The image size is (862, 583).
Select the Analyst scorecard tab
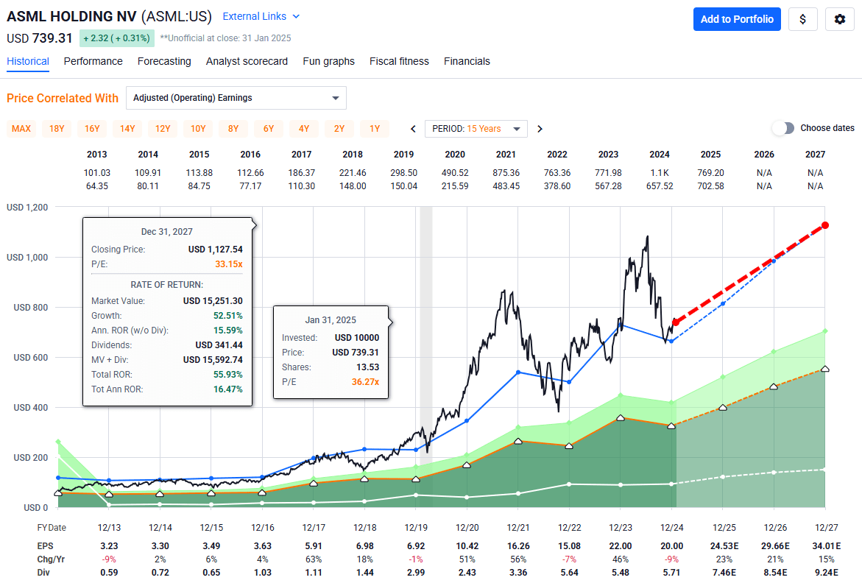coord(247,61)
